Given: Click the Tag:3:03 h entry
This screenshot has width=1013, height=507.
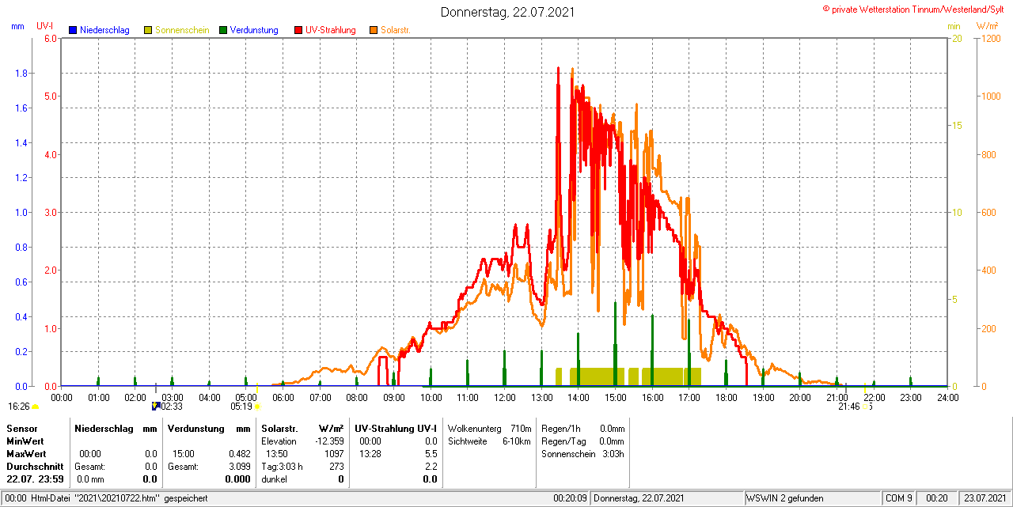Looking at the screenshot, I should tap(283, 467).
